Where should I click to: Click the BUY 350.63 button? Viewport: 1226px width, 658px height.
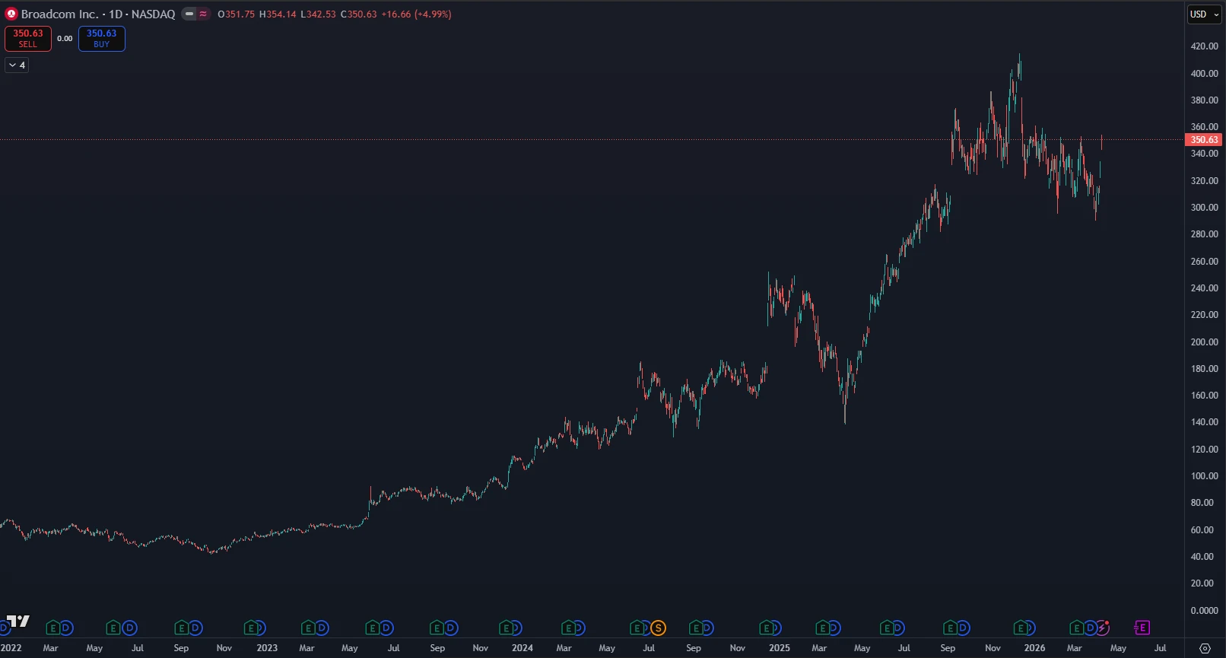coord(102,39)
